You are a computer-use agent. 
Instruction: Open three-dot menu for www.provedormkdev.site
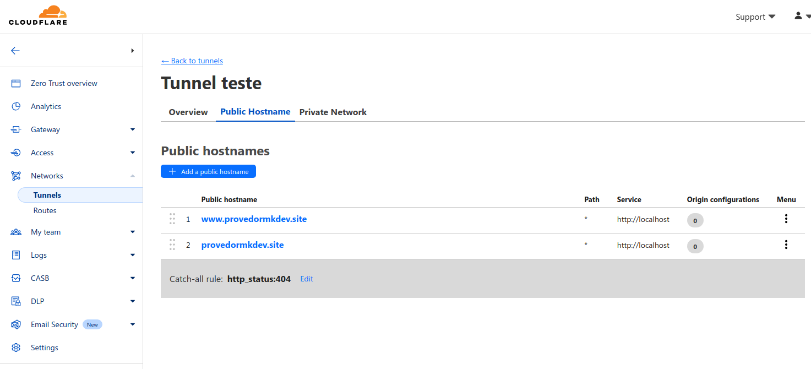point(786,219)
